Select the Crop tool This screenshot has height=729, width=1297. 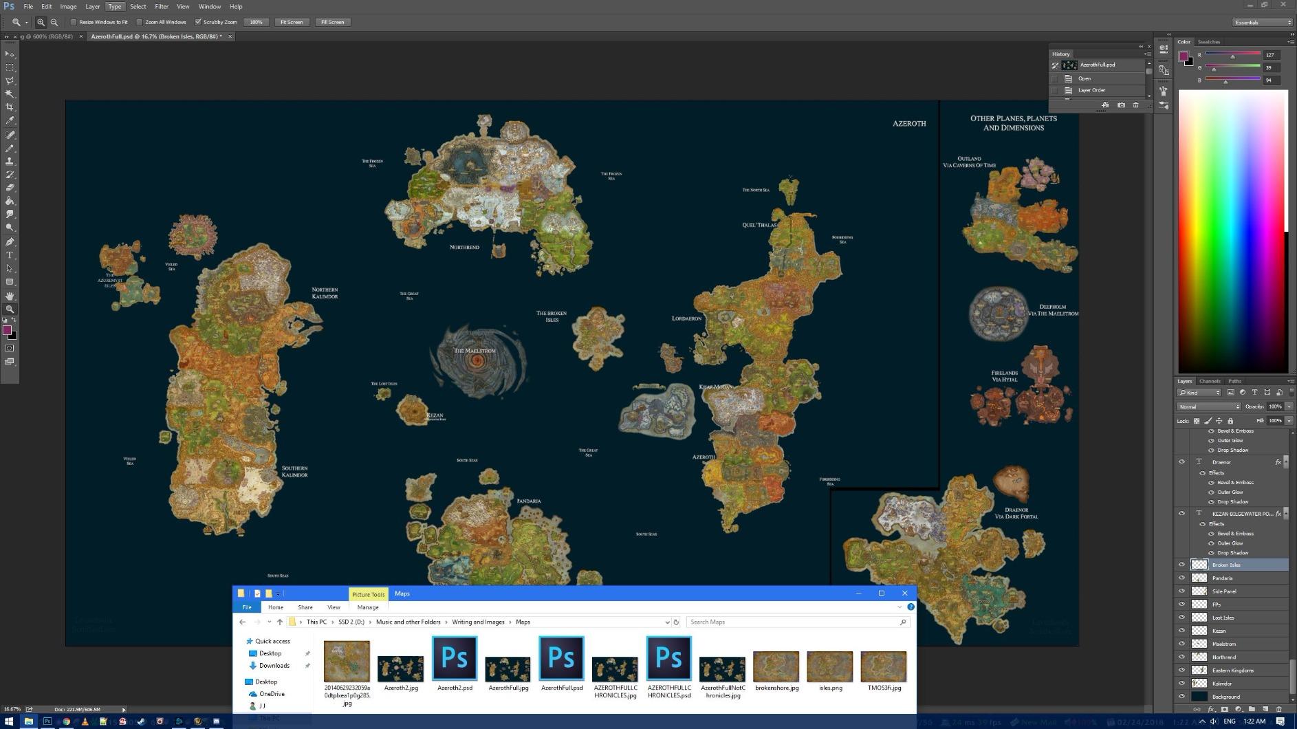pos(10,107)
